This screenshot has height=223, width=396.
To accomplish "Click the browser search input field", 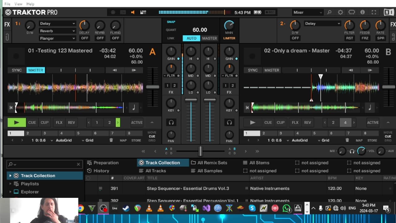I will click(x=44, y=164).
